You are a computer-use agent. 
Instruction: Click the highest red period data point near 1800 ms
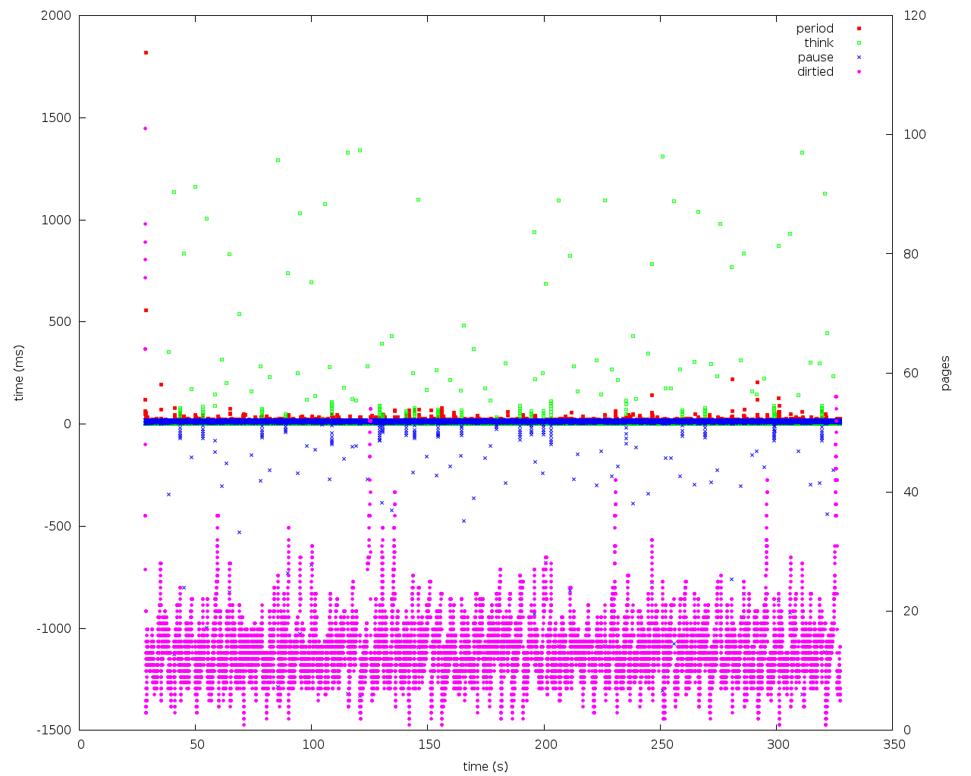(x=146, y=52)
